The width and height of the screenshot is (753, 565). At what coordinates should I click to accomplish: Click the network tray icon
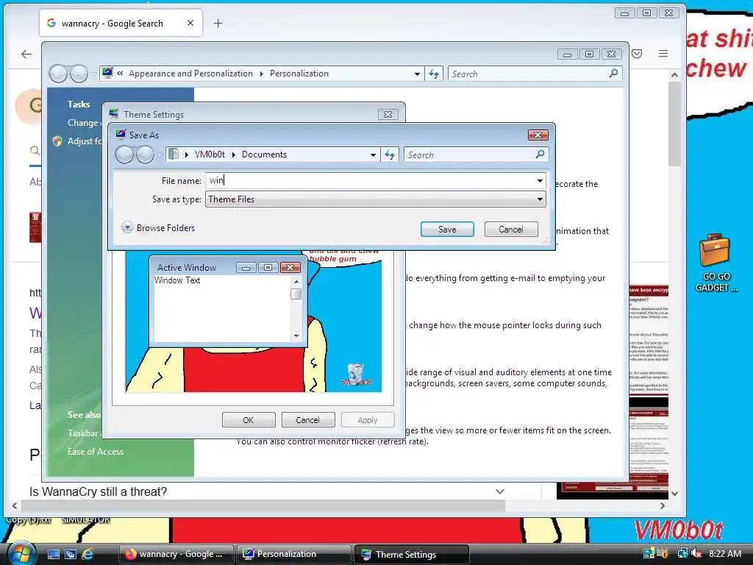[x=682, y=553]
